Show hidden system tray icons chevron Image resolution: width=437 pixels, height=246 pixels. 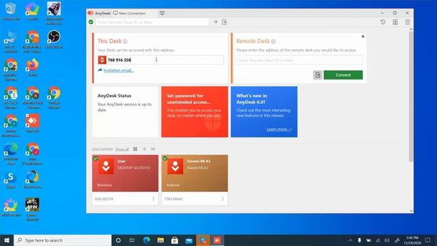click(x=350, y=240)
